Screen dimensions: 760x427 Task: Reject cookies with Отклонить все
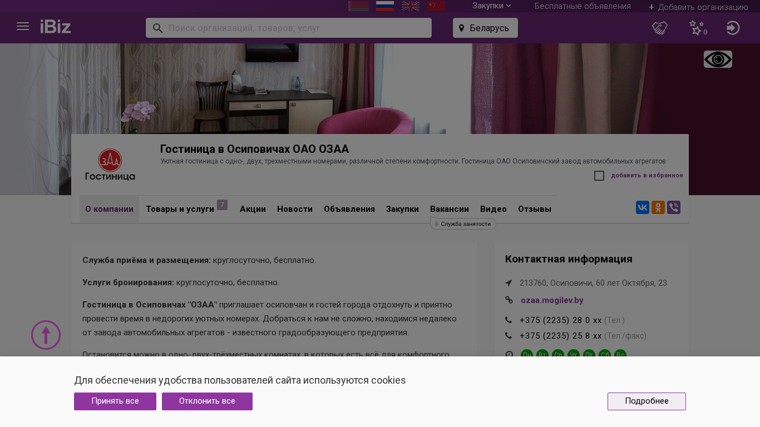207,401
